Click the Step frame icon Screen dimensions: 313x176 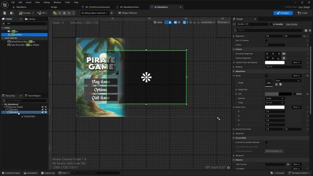point(60,13)
